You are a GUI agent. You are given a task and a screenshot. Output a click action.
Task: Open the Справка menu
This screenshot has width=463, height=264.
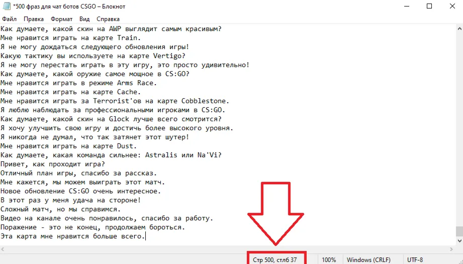108,19
